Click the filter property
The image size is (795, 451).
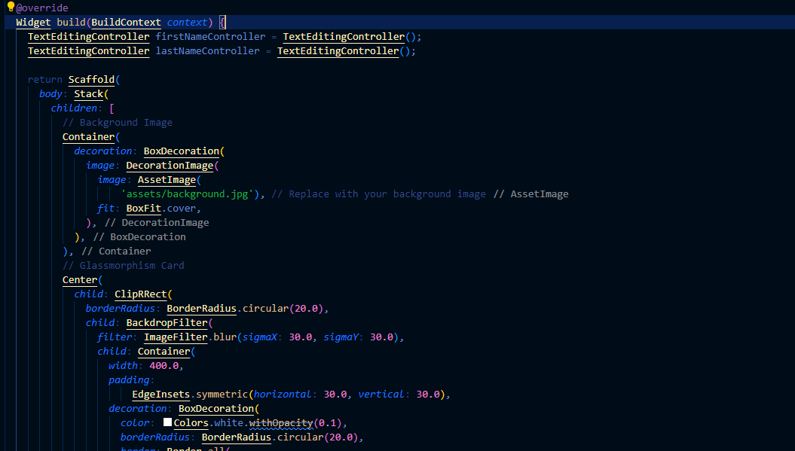pyautogui.click(x=115, y=337)
